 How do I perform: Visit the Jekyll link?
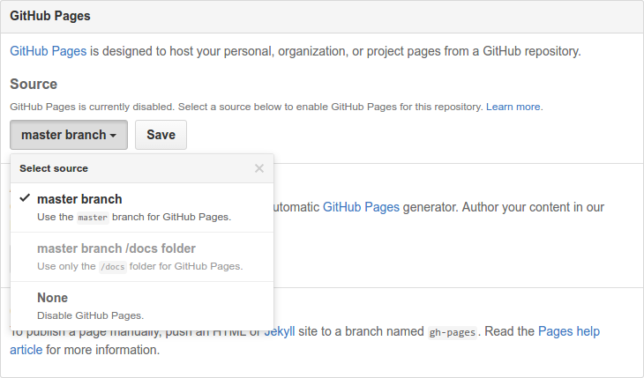(281, 332)
